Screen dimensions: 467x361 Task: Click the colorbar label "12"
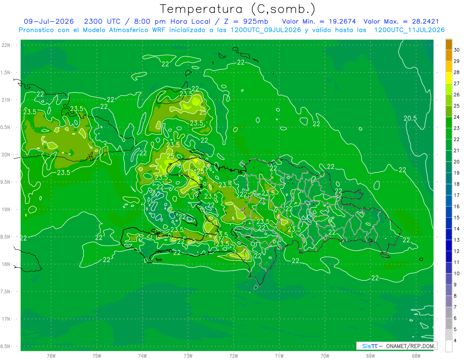point(457,251)
